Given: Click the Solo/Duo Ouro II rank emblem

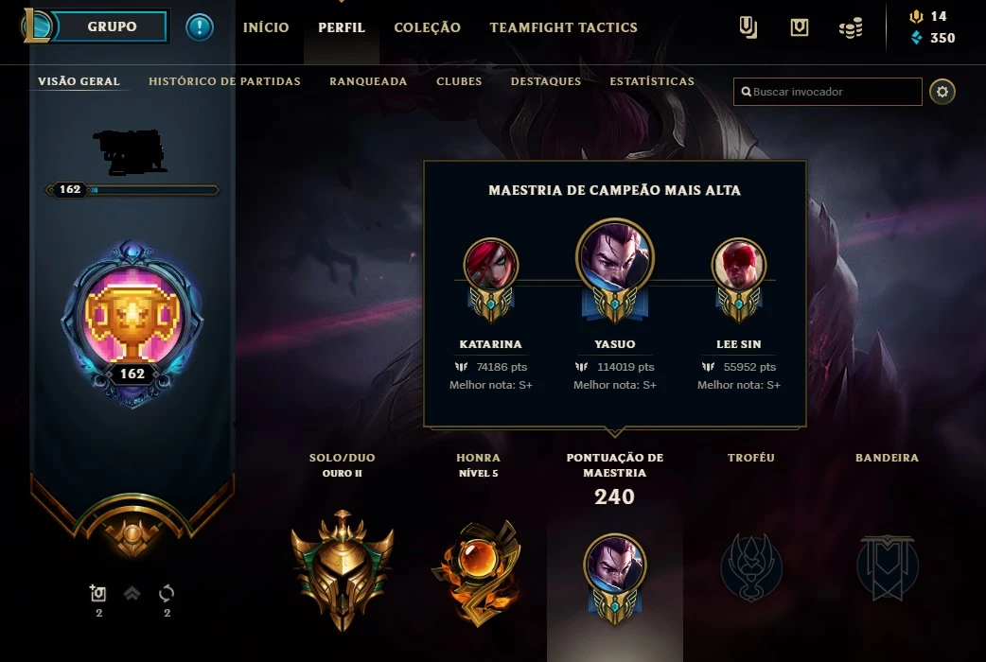Looking at the screenshot, I should click(x=343, y=570).
